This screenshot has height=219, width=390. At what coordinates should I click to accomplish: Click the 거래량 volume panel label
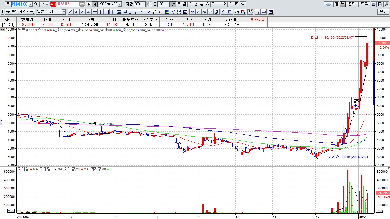pos(23,169)
